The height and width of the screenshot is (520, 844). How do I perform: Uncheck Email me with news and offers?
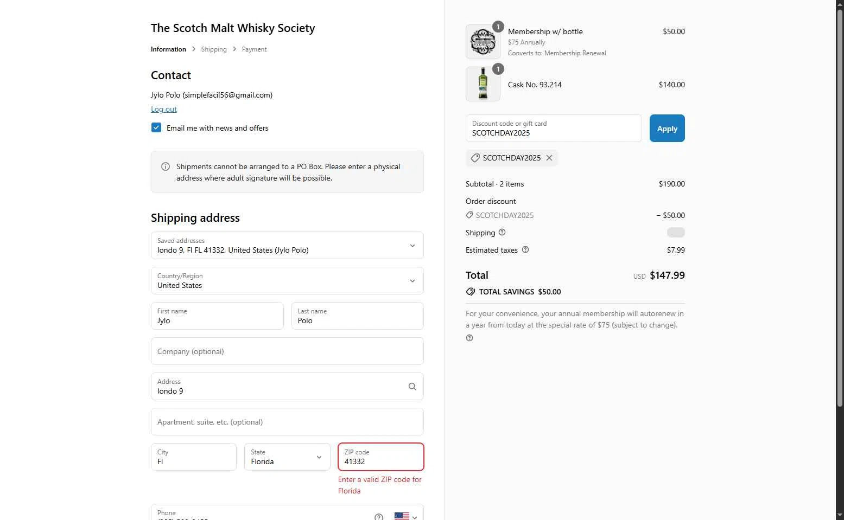coord(156,127)
